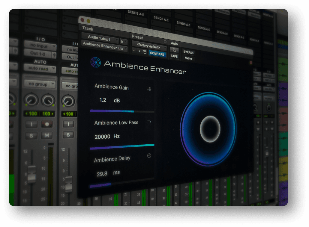This screenshot has width=309, height=227.
Task: Click the 'I / O' heading above 'no input'
Action: click(40, 39)
